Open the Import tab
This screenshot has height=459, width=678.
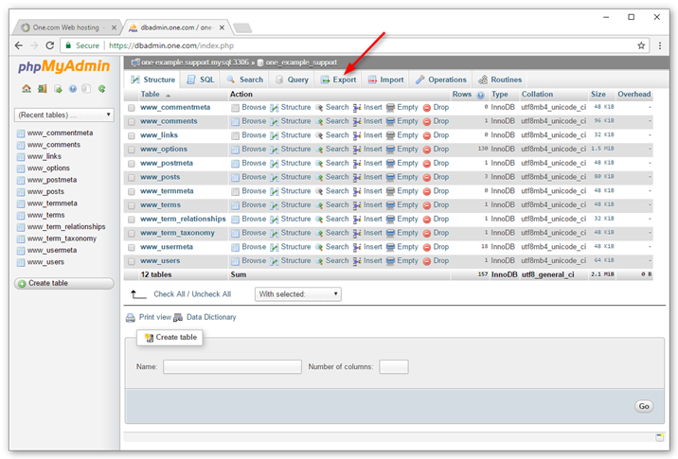click(385, 79)
